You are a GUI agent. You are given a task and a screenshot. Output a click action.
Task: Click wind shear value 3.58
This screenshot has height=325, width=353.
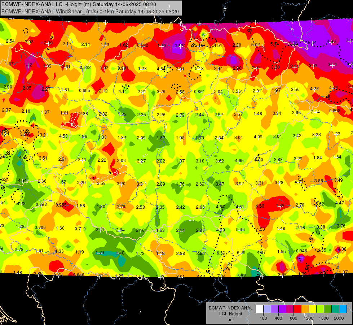pos(101,183)
